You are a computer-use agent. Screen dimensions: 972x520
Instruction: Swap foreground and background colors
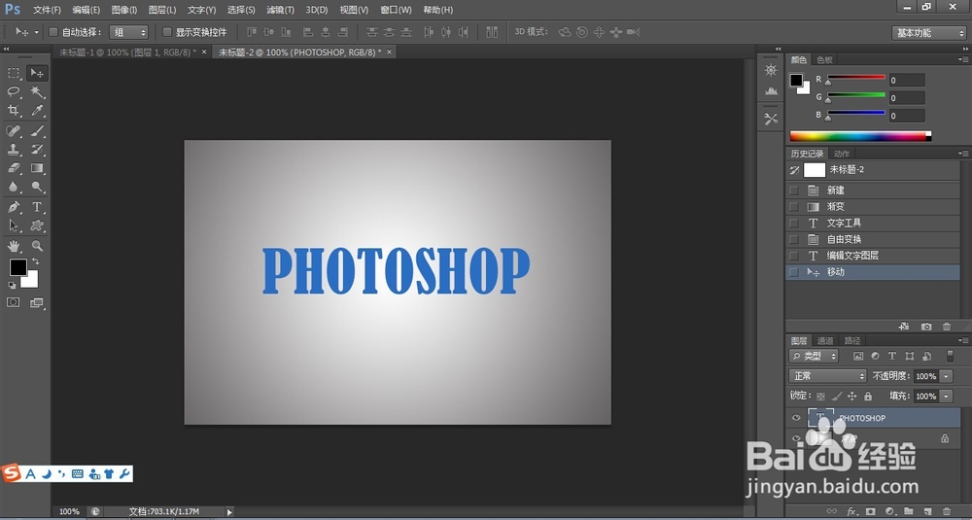click(35, 261)
